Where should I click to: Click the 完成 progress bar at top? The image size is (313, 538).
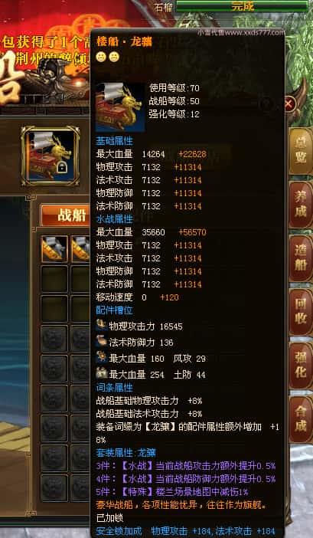(x=242, y=6)
